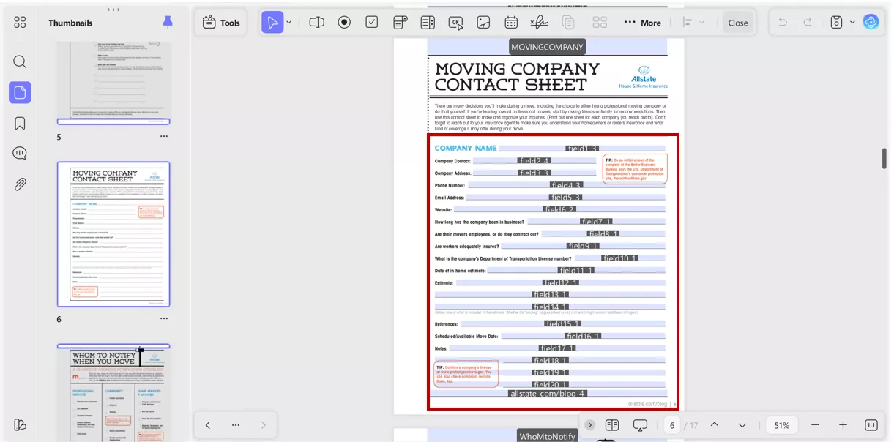
Task: Select the field20_1 notes field
Action: (x=551, y=385)
